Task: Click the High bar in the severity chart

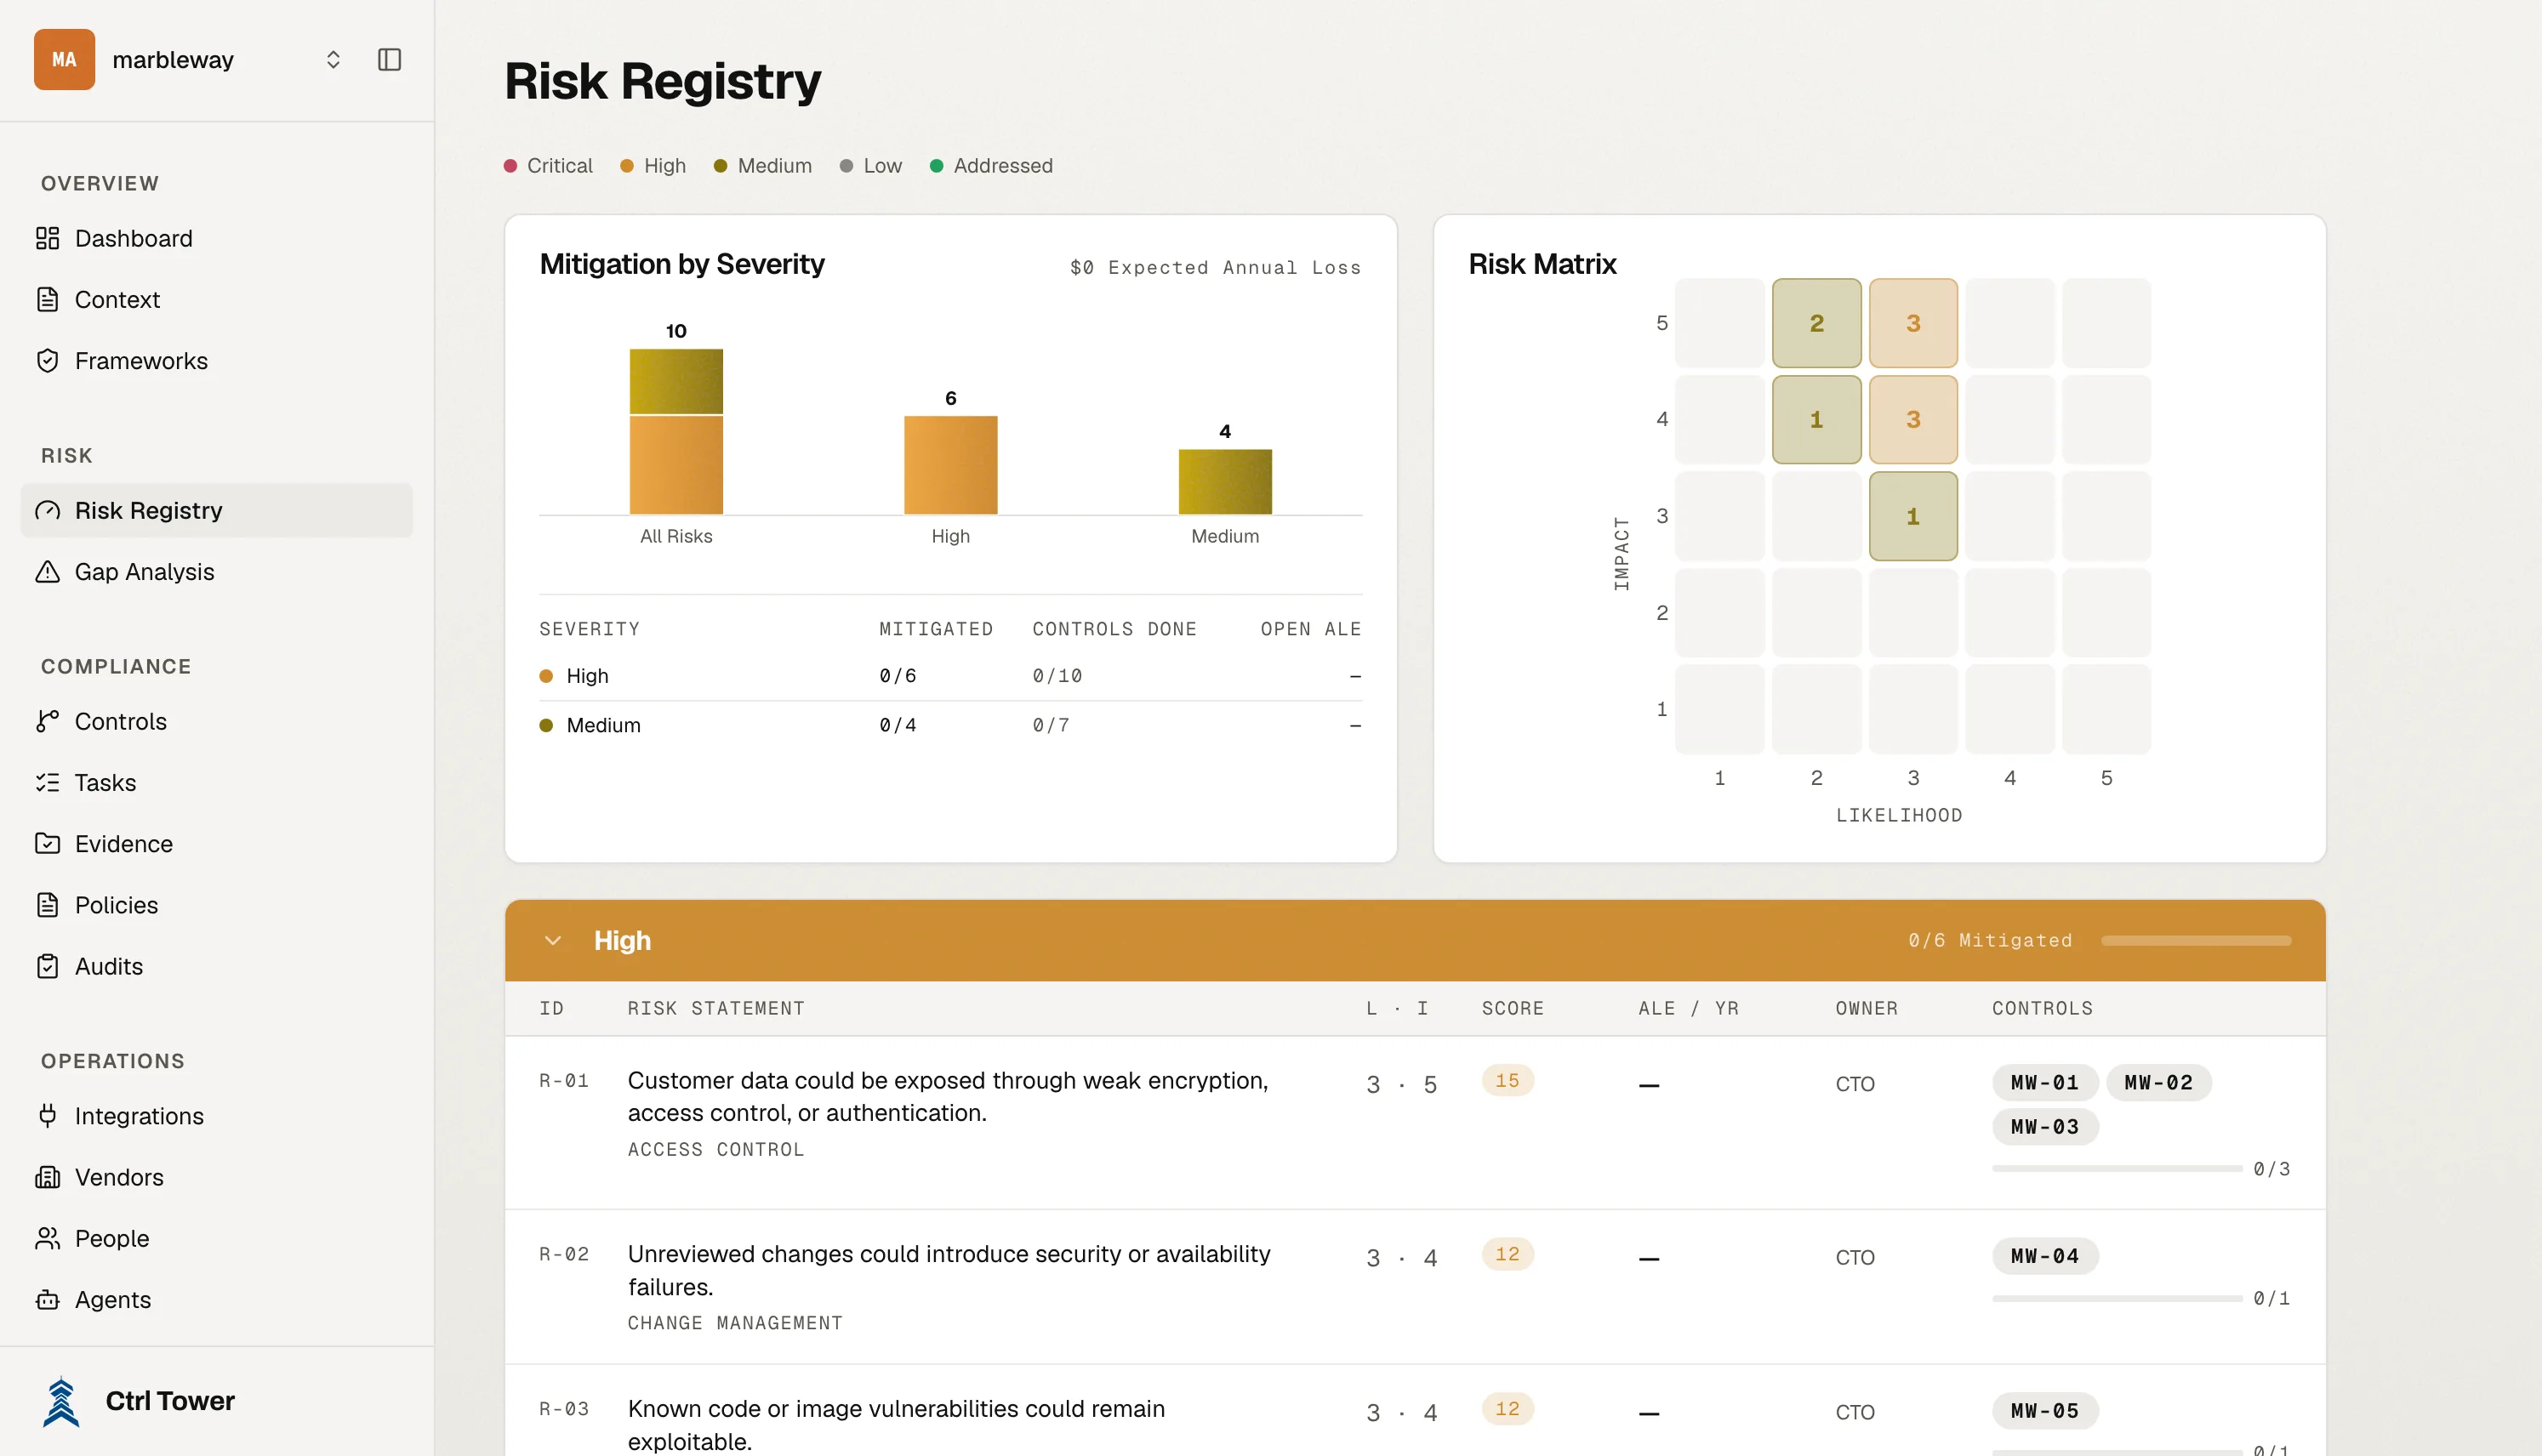Action: click(x=950, y=465)
